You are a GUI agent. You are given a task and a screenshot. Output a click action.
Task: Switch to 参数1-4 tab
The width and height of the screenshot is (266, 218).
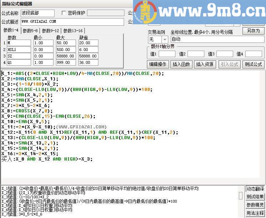click(x=11, y=30)
